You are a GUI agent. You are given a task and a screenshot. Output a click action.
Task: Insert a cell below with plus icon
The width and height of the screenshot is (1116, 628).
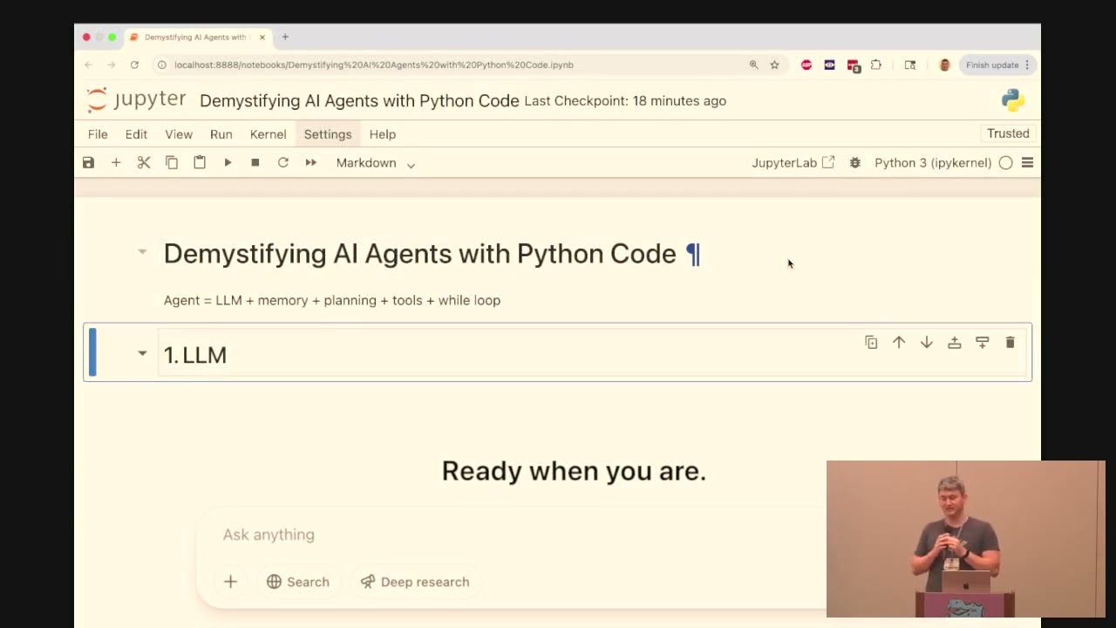(x=116, y=163)
